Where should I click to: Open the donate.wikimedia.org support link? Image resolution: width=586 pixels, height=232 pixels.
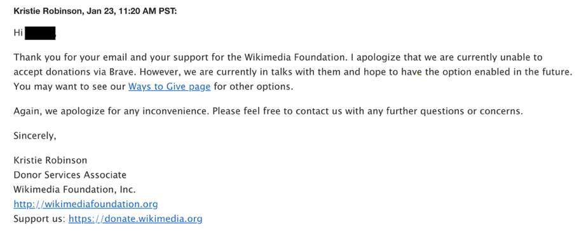pyautogui.click(x=135, y=219)
